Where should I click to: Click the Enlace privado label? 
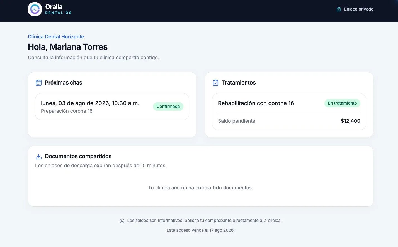[x=359, y=9]
